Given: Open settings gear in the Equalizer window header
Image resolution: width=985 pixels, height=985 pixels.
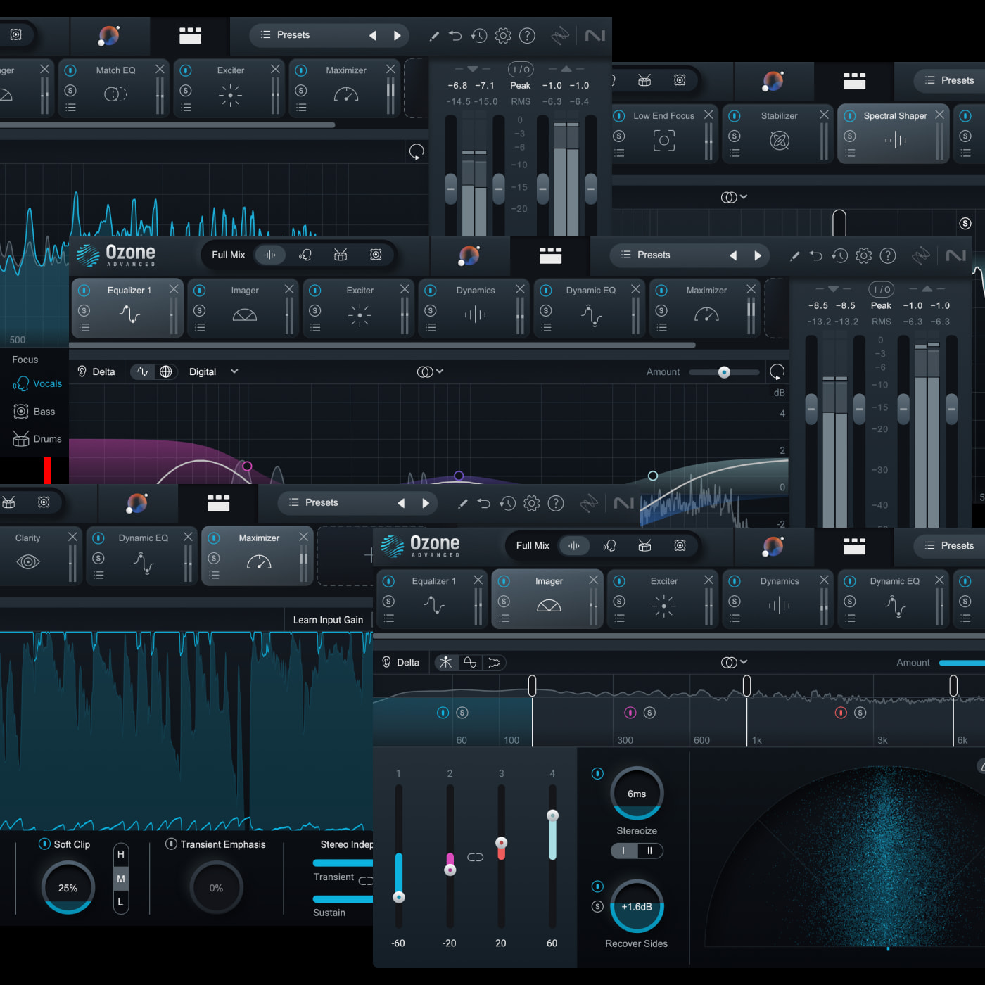Looking at the screenshot, I should pos(864,255).
